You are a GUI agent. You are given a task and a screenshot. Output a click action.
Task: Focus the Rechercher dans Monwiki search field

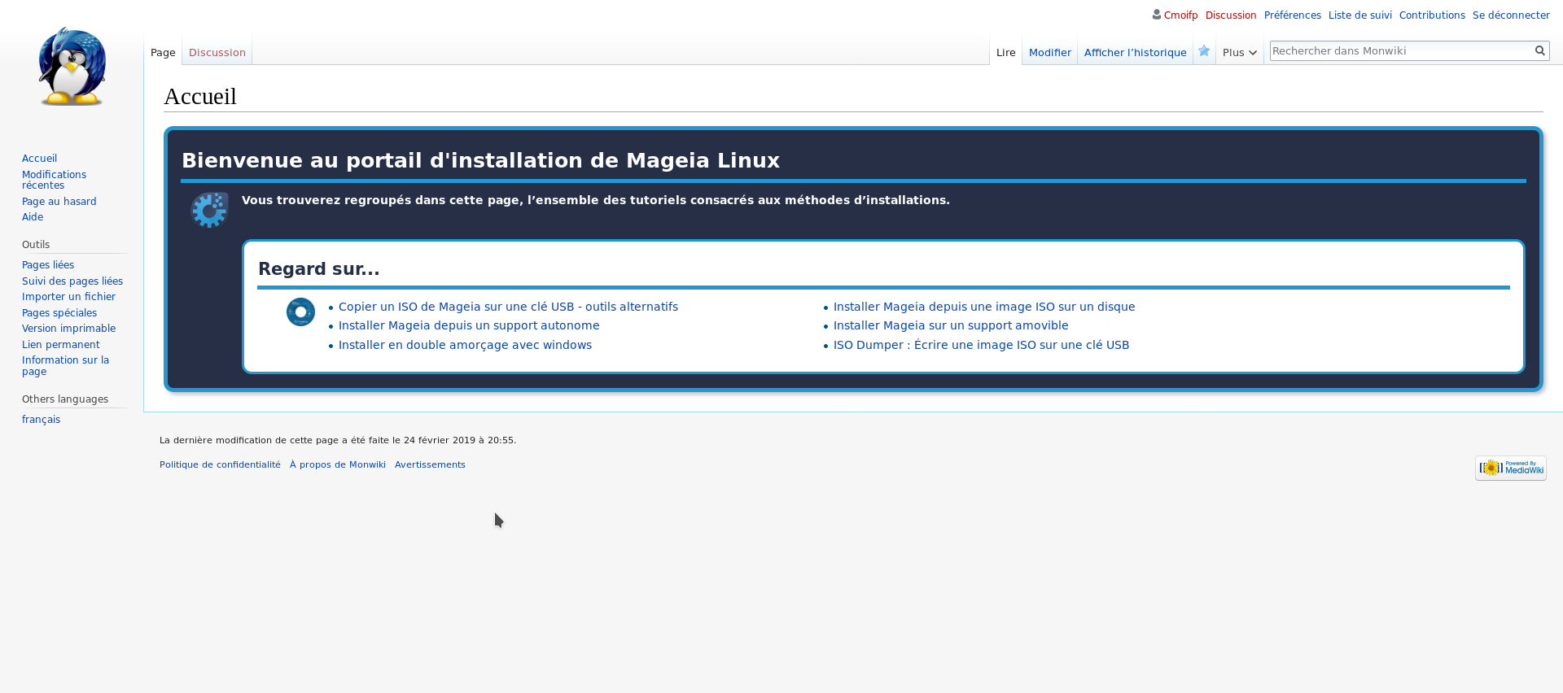click(1400, 50)
